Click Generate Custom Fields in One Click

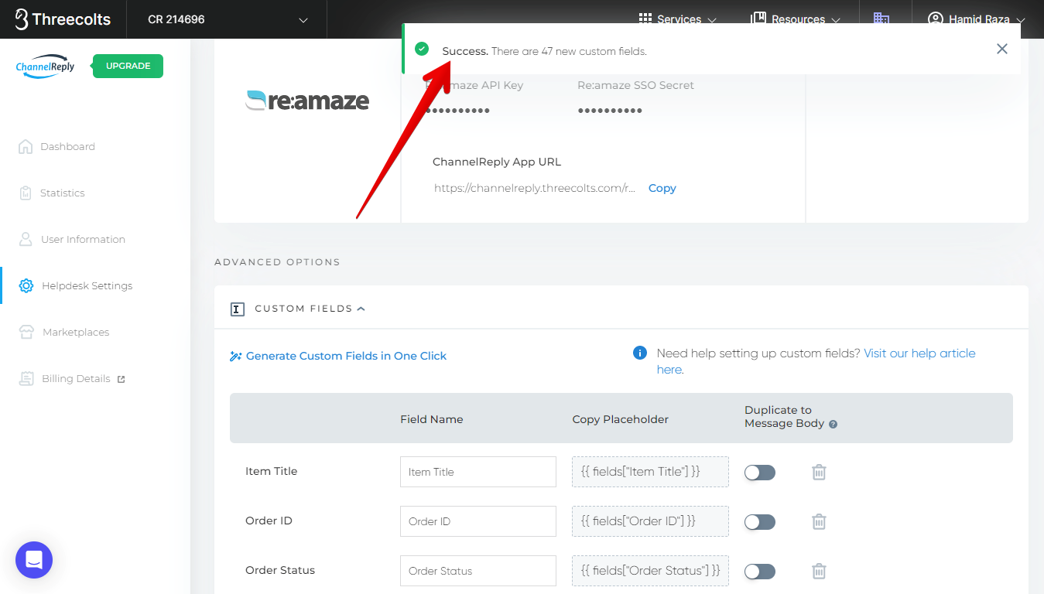pyautogui.click(x=346, y=356)
